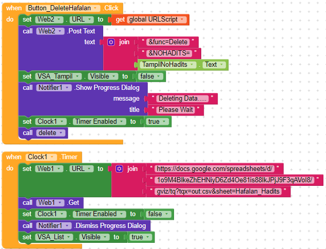
Task: Open URL property dropdown in set Web1 block
Action: pos(82,169)
